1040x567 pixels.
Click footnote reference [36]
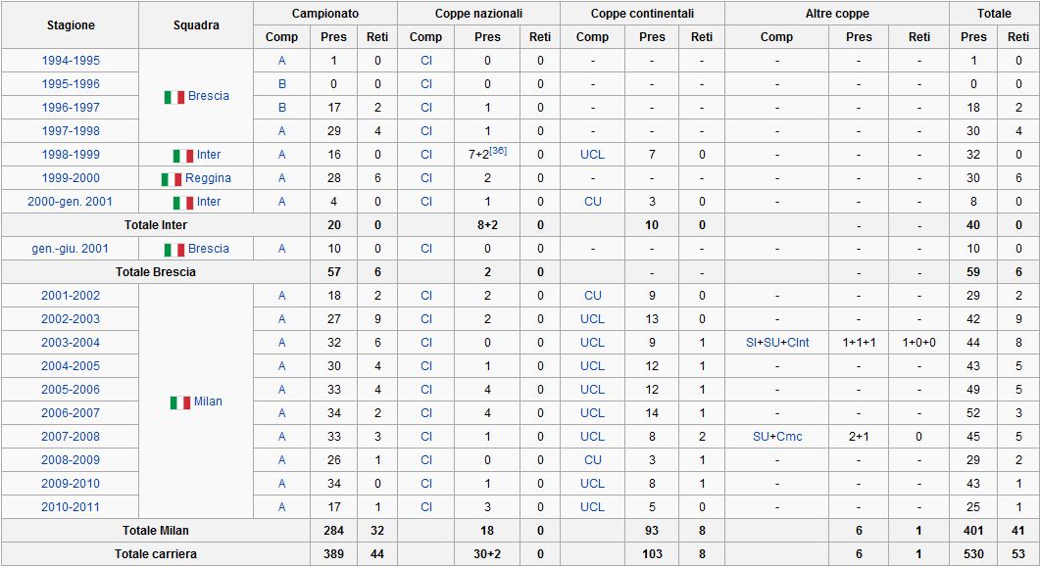click(x=498, y=151)
